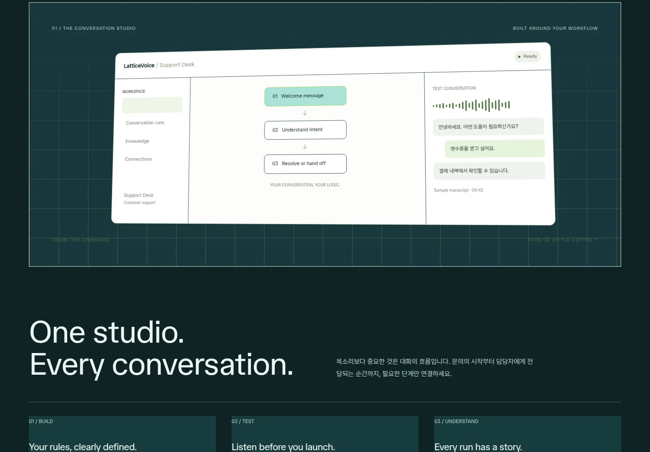
Task: Select the 03 Resolve or hand off step
Action: [x=305, y=164]
